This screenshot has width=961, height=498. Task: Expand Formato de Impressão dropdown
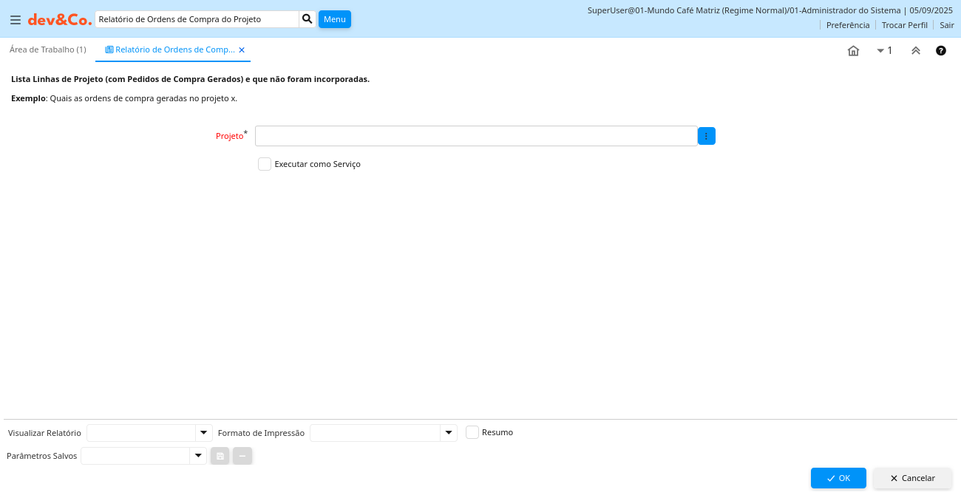click(x=449, y=433)
